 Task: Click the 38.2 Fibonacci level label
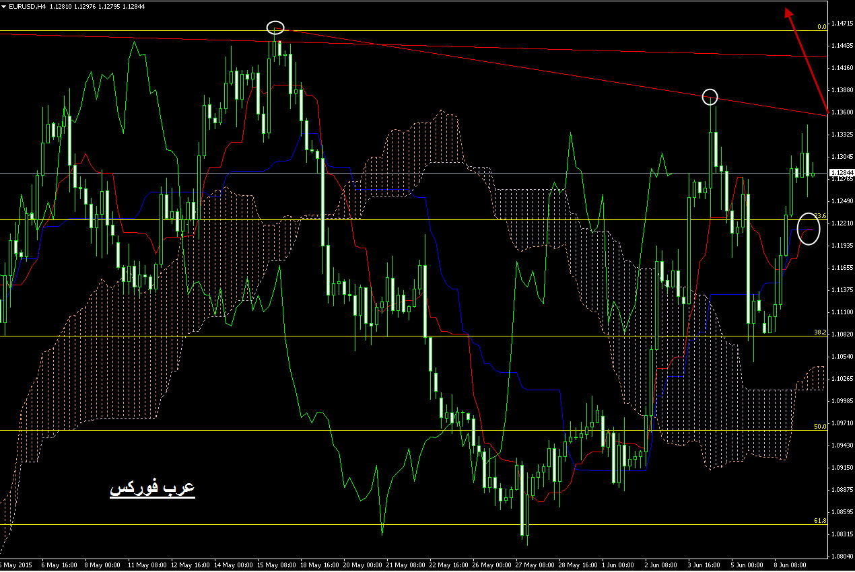(820, 332)
